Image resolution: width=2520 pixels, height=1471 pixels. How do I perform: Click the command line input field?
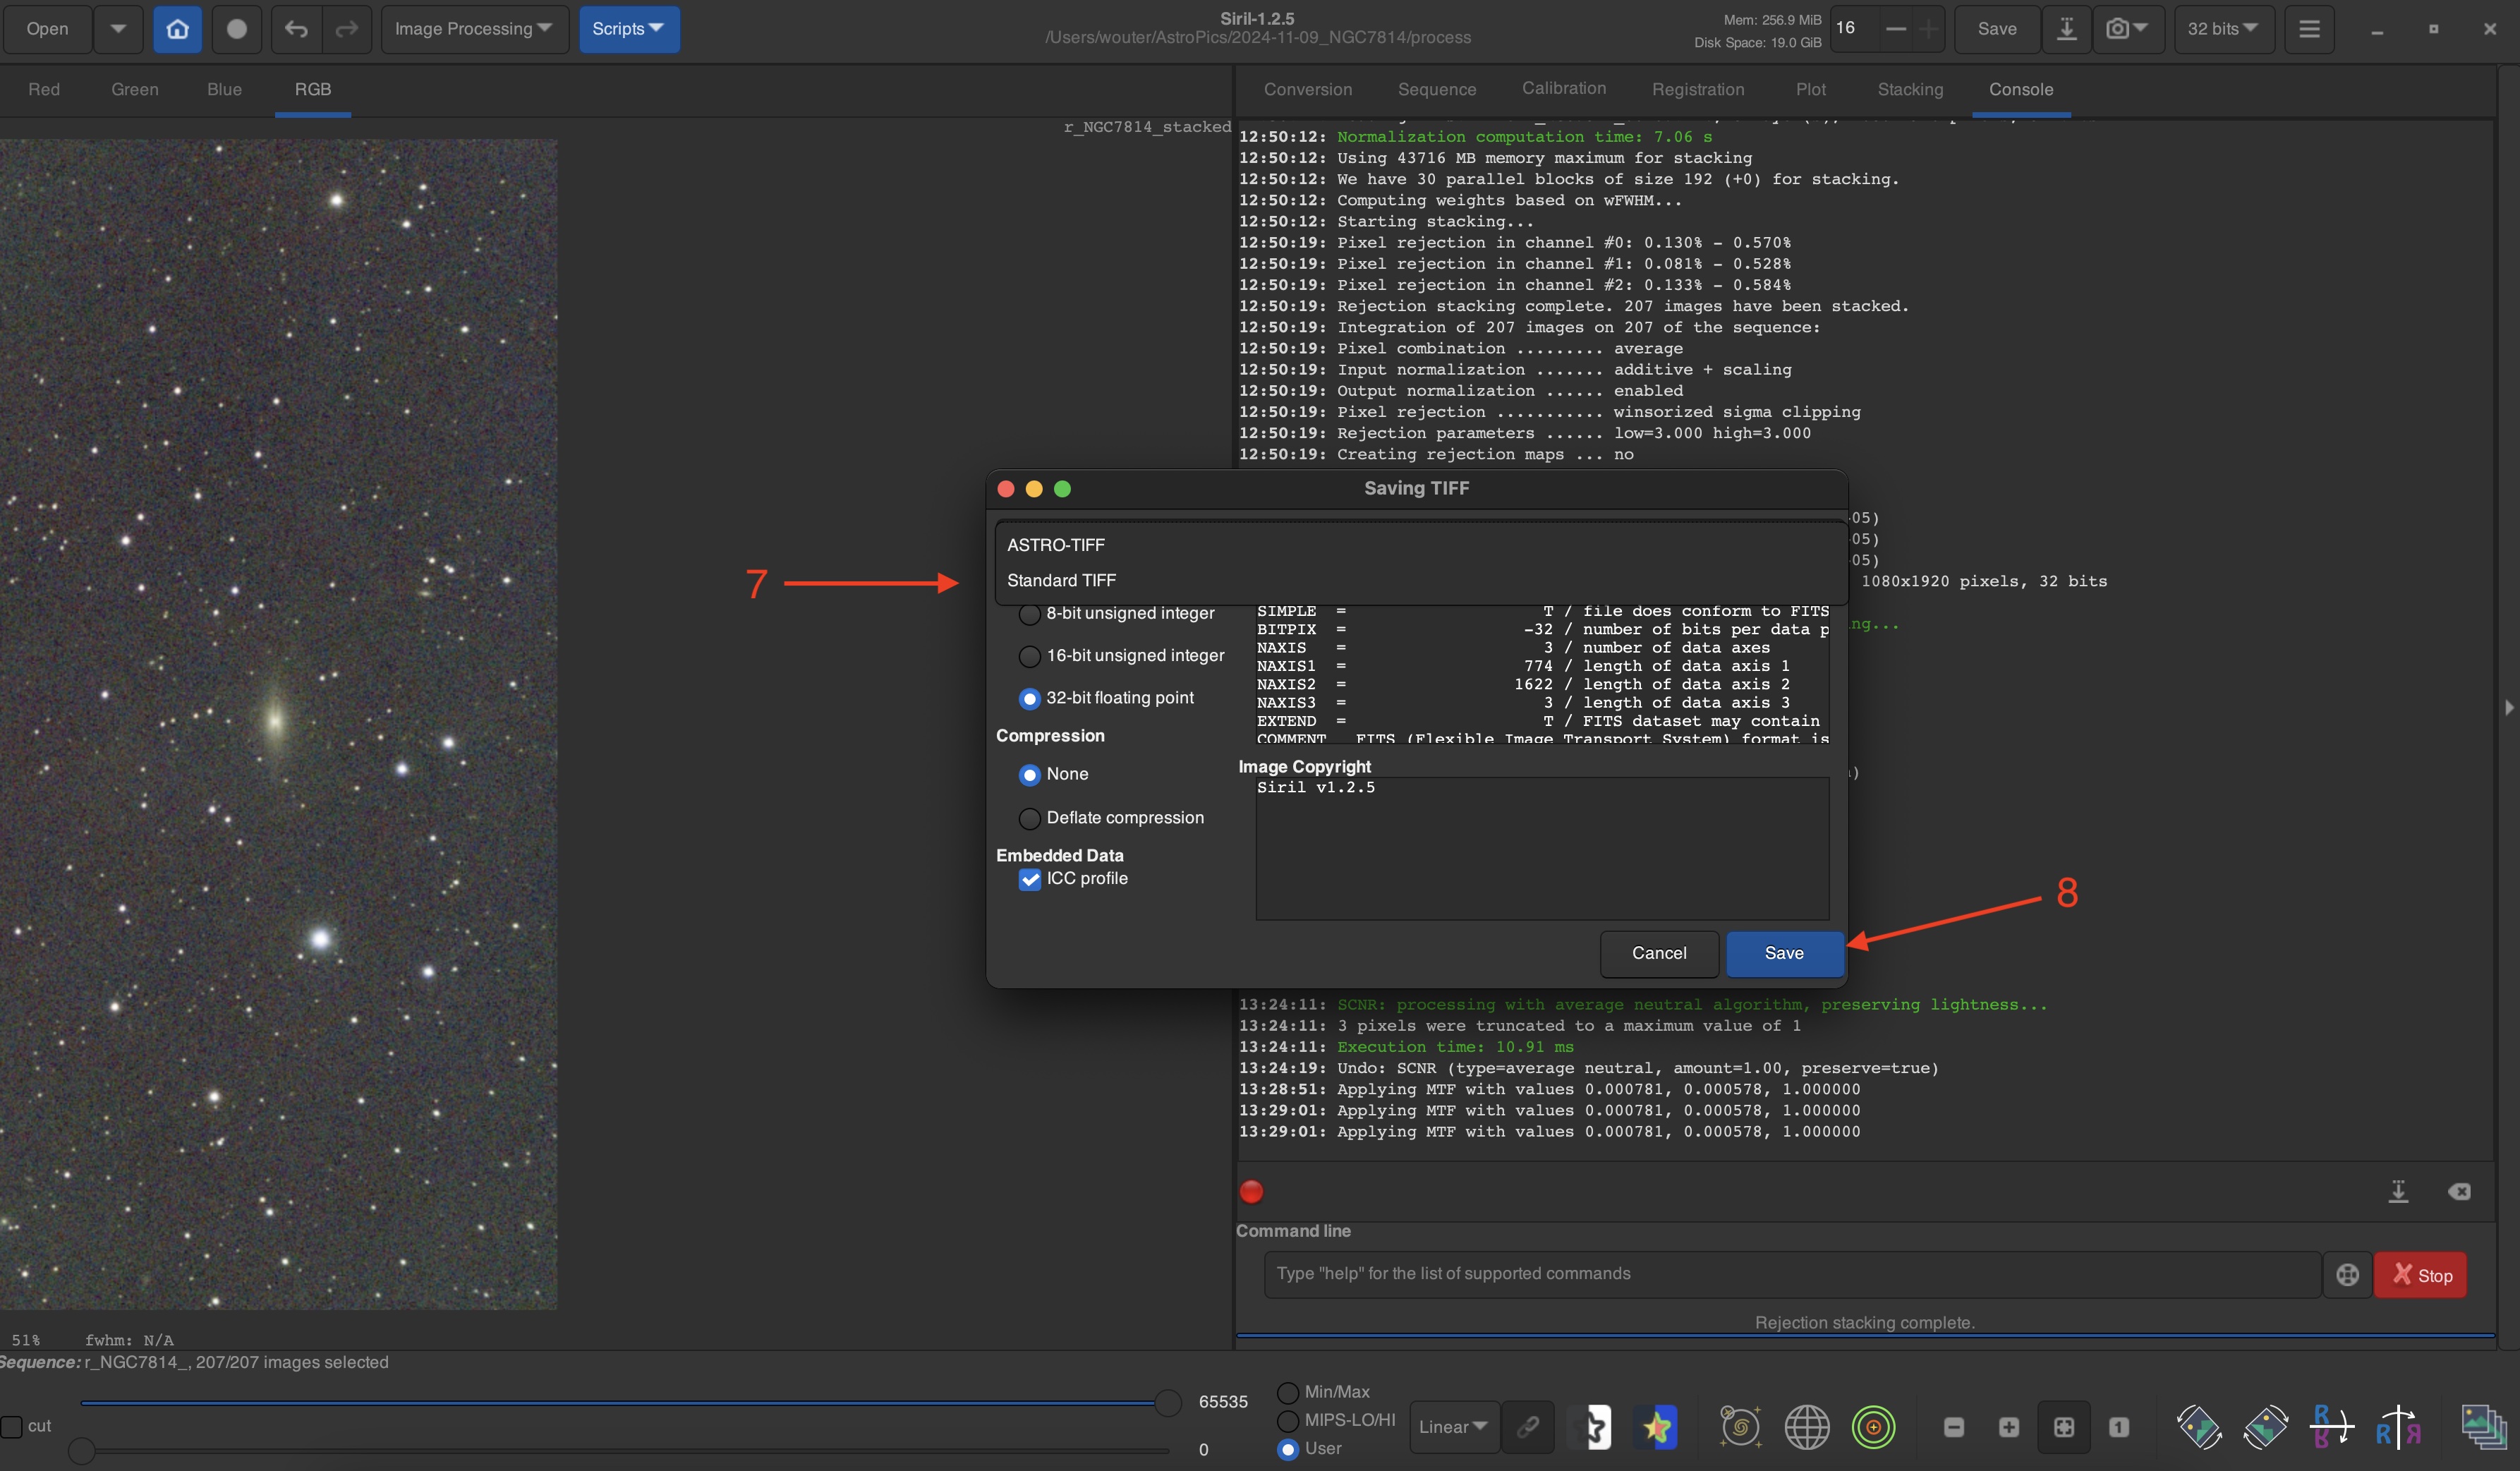coord(1790,1274)
